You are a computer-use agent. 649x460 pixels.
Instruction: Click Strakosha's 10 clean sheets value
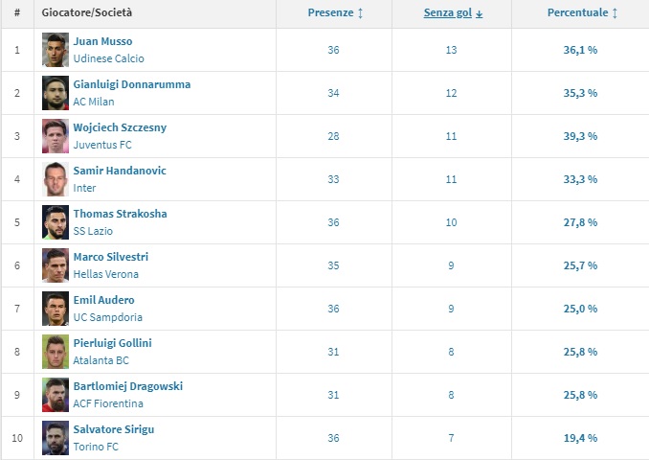(x=453, y=222)
